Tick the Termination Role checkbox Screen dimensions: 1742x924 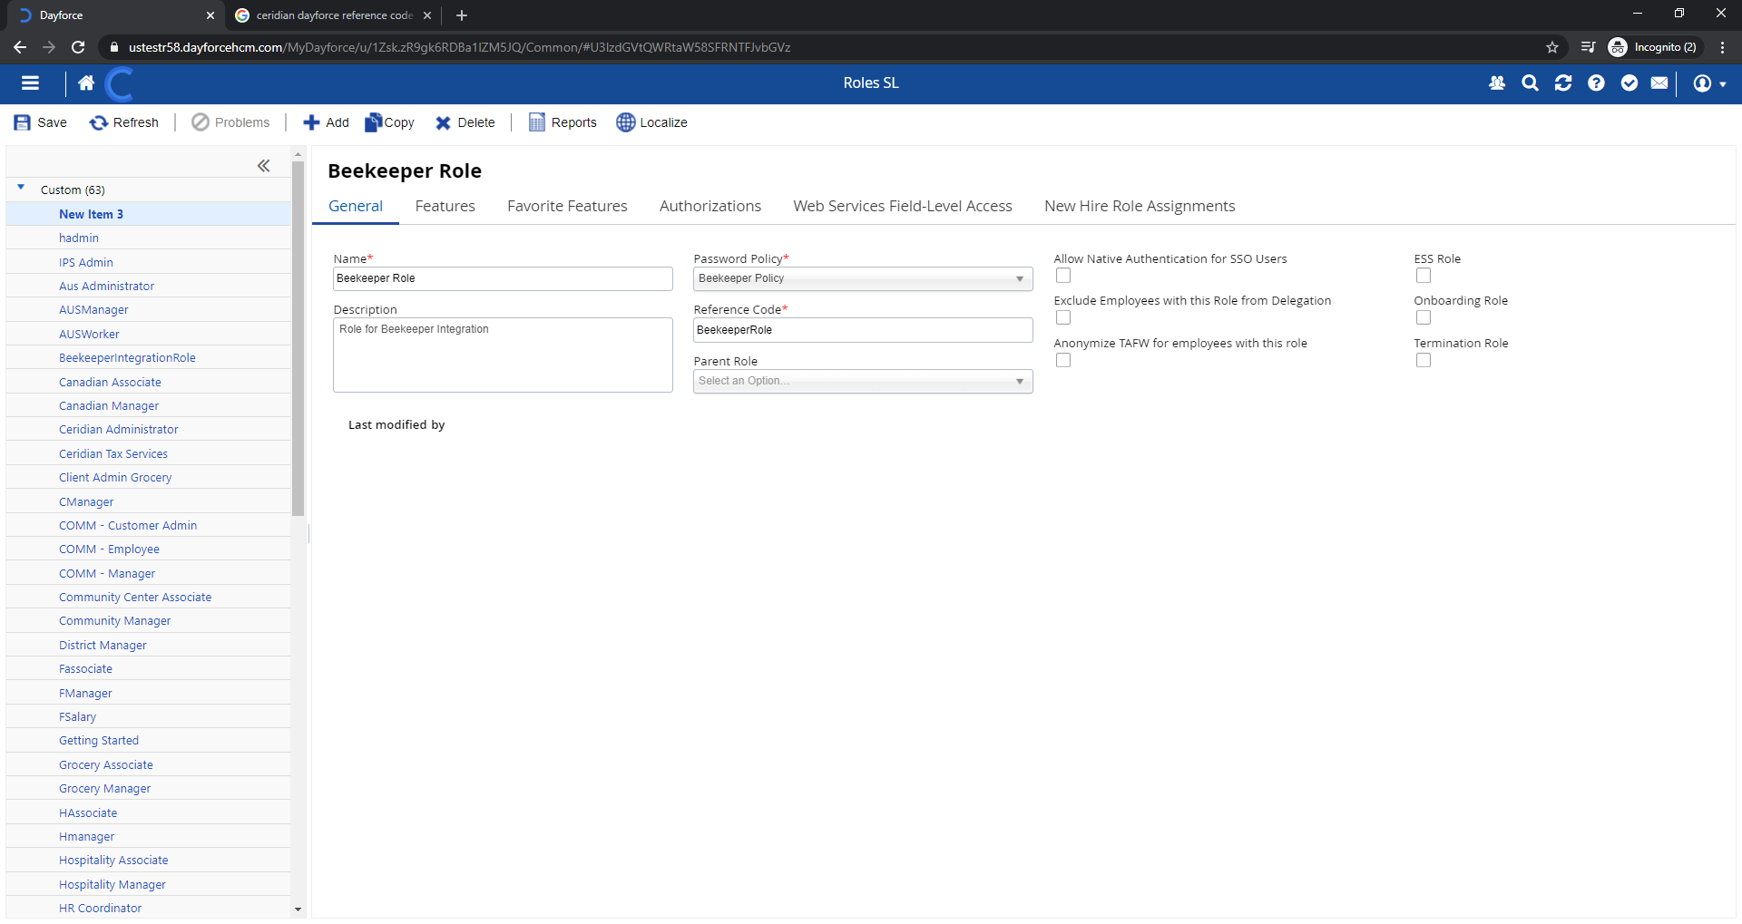(x=1424, y=360)
